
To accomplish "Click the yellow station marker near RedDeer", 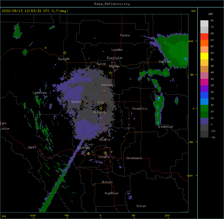I will (110, 73).
